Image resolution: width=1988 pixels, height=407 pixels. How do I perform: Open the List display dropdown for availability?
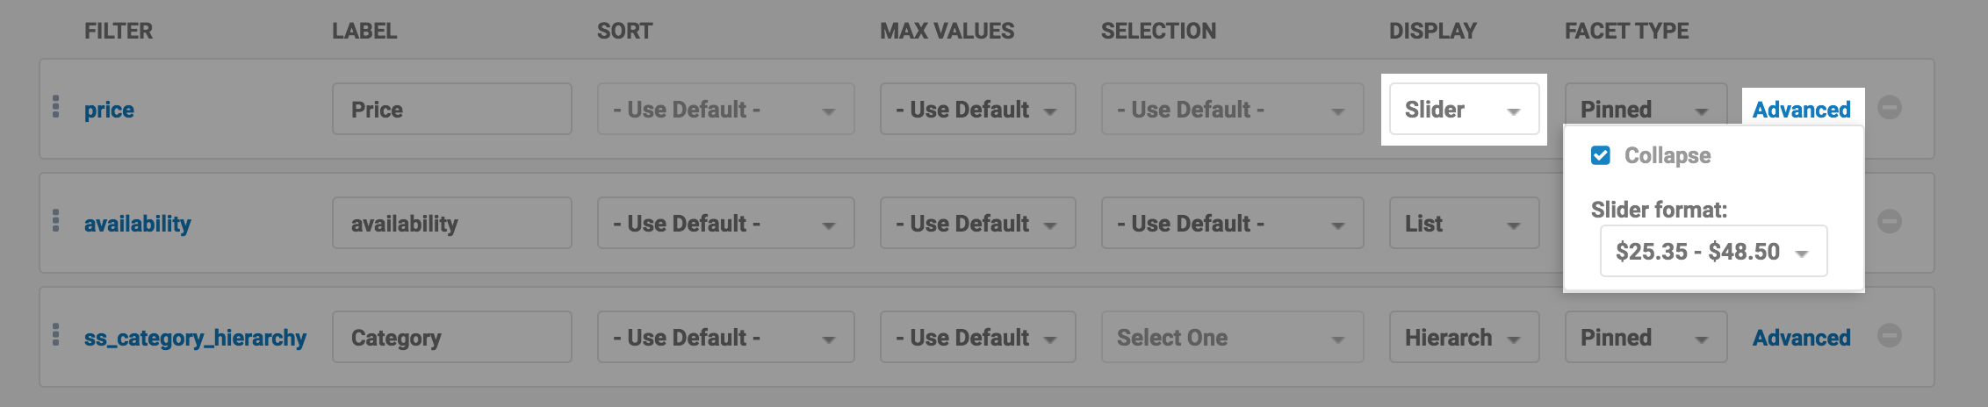[1464, 224]
